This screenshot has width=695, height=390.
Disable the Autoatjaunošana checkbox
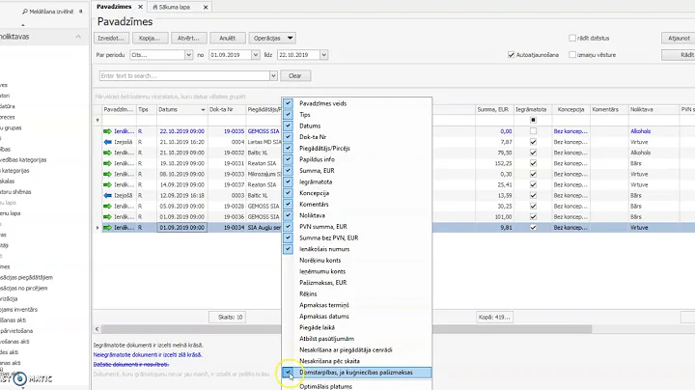511,55
